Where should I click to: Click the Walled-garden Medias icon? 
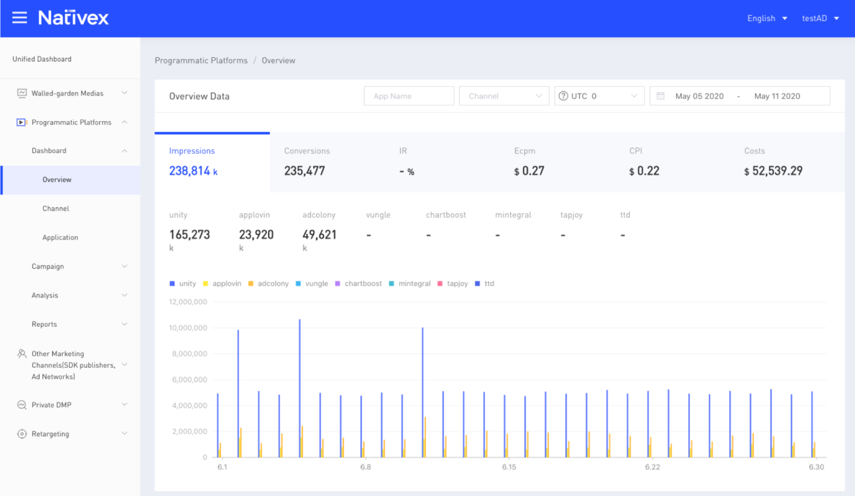(x=22, y=93)
